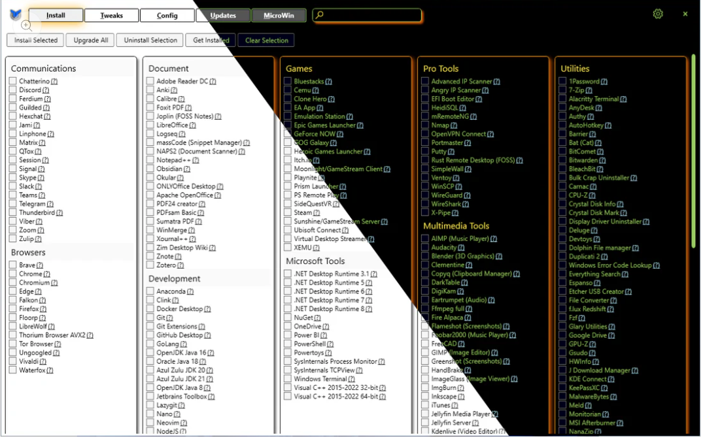Click the green vertical scrollbar
Image resolution: width=703 pixels, height=441 pixels.
tap(693, 152)
